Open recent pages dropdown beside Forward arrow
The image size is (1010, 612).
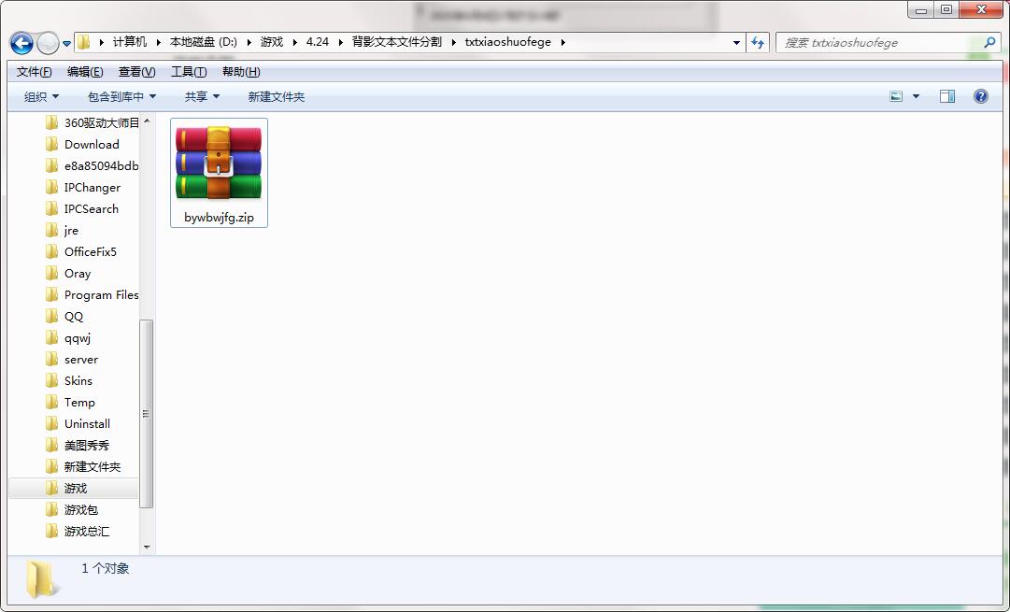point(66,44)
